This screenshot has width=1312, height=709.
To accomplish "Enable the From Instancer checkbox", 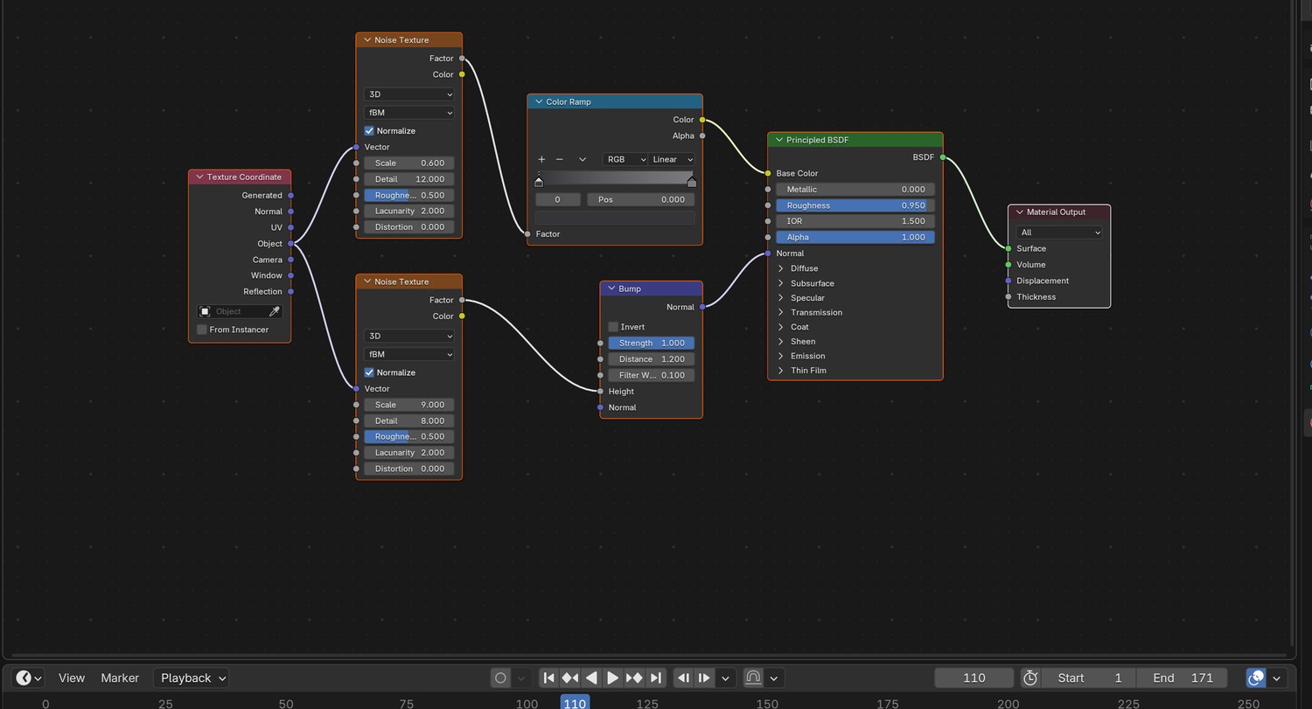I will [x=202, y=330].
